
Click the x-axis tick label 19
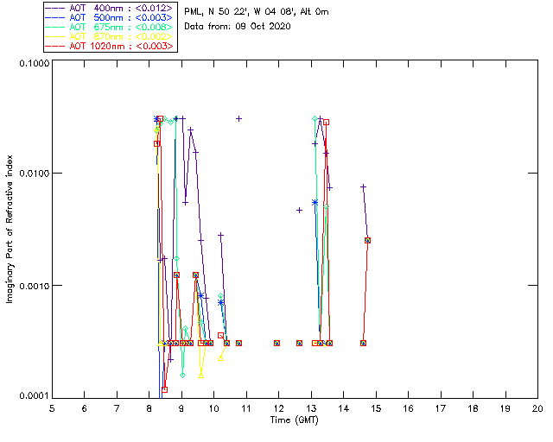[x=505, y=408]
